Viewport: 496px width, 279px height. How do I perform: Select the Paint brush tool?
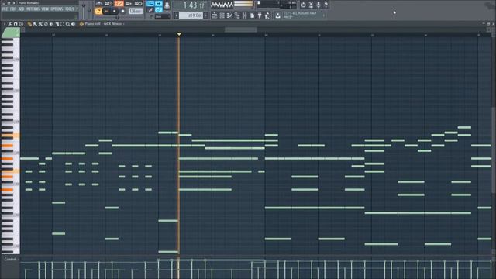pos(35,24)
